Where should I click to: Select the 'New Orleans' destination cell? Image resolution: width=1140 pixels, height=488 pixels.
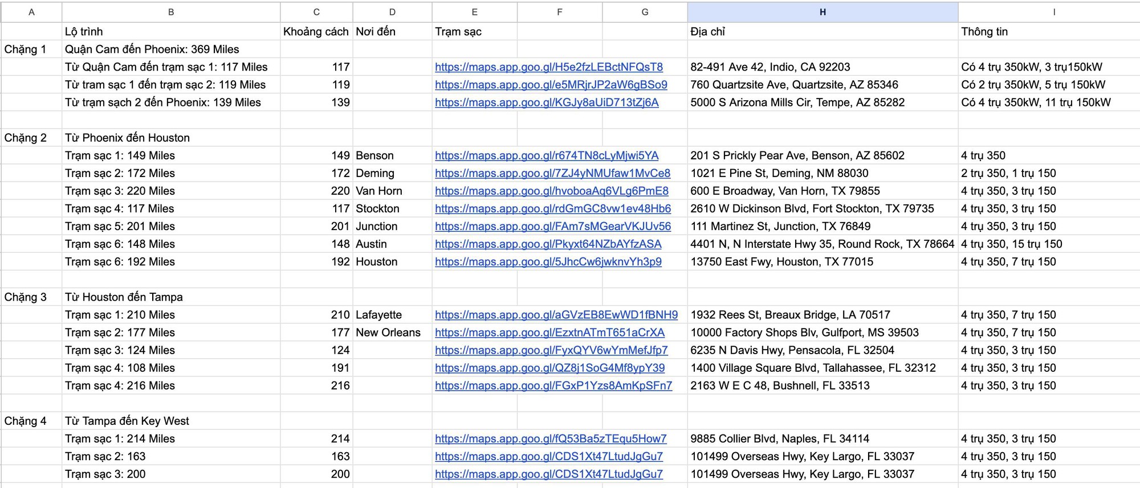pyautogui.click(x=392, y=333)
